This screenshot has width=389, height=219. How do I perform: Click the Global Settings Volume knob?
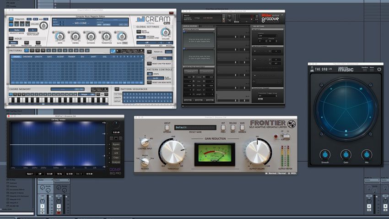click(166, 32)
